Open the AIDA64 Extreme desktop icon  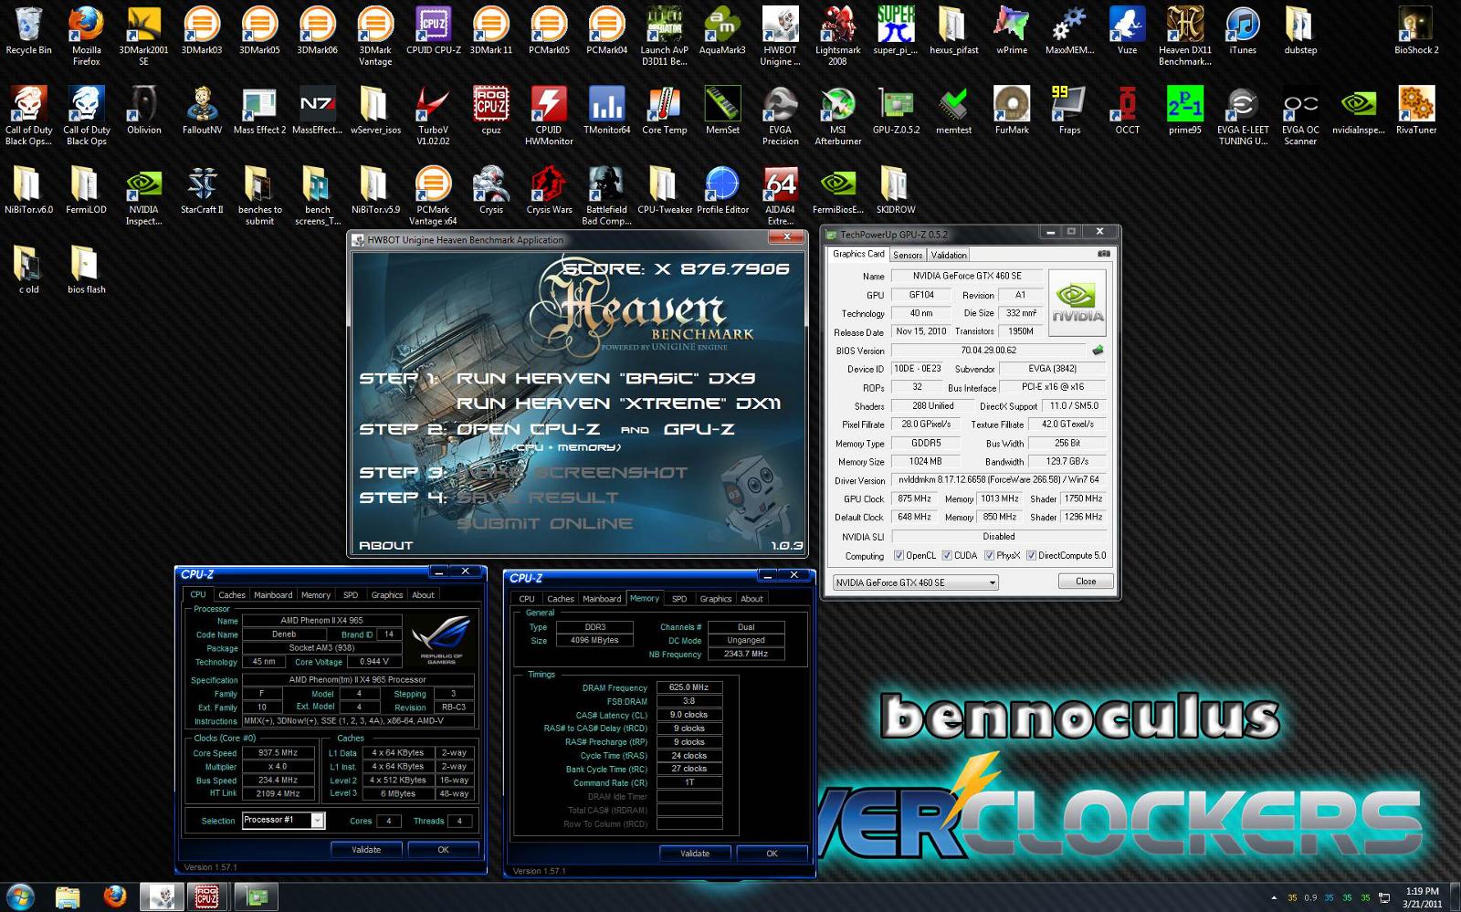coord(780,195)
